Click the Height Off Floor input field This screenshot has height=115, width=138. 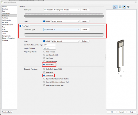click(49, 48)
